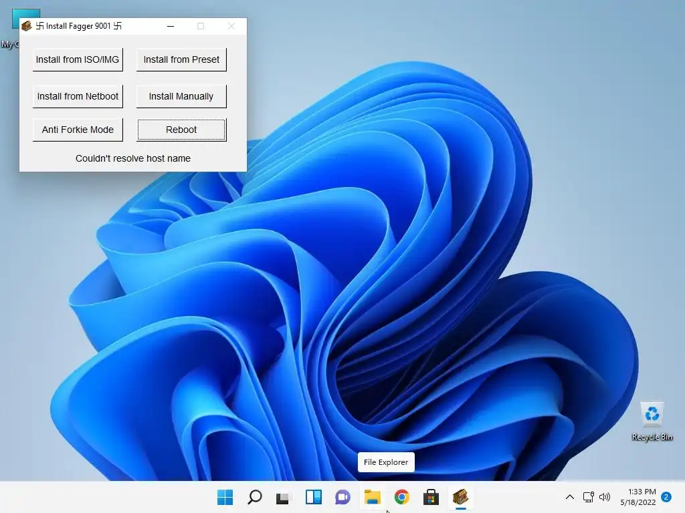Image resolution: width=685 pixels, height=513 pixels.
Task: Click the running installer taskbar icon
Action: point(460,497)
